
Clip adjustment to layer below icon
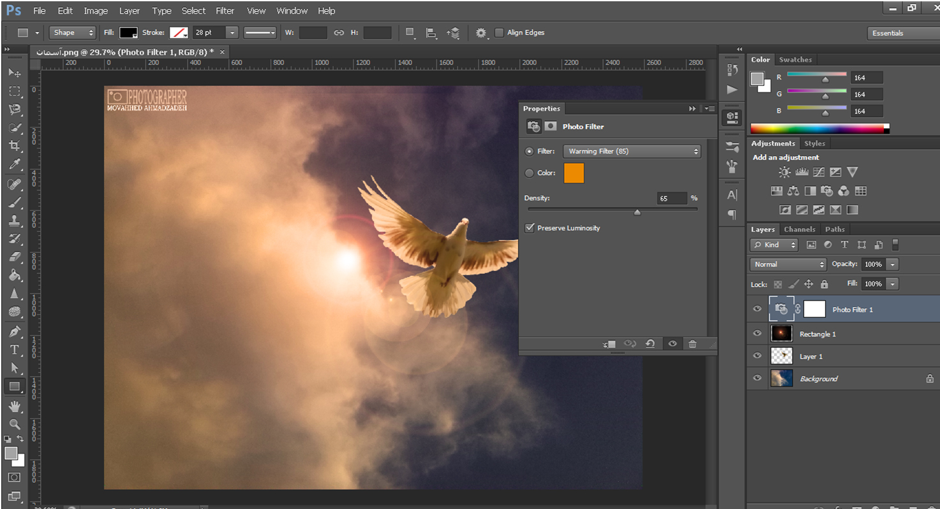point(609,344)
